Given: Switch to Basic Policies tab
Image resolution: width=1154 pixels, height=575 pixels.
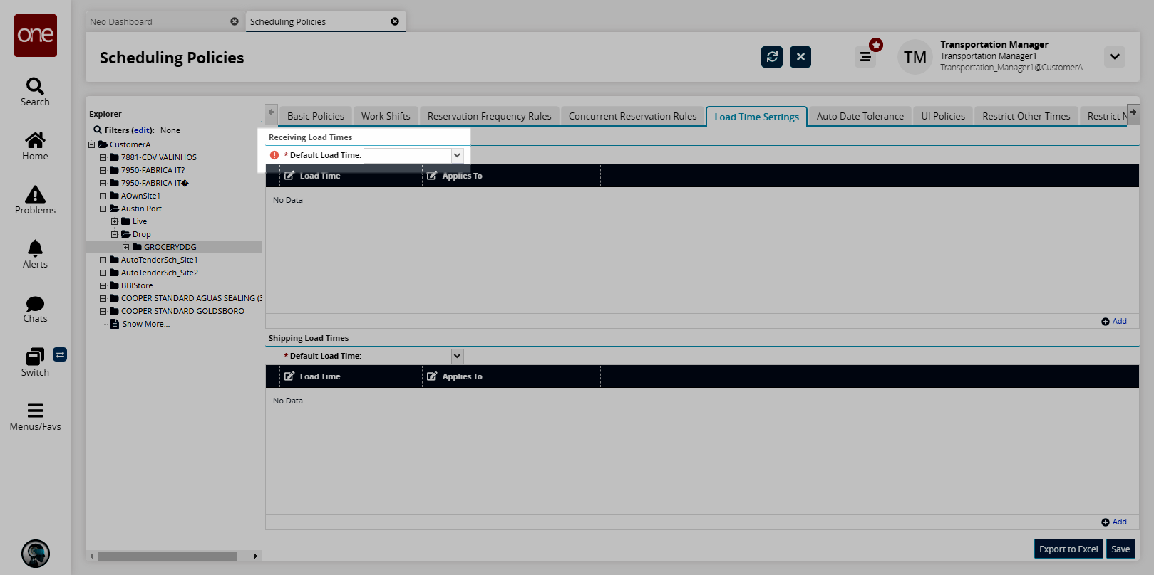Looking at the screenshot, I should [x=316, y=116].
